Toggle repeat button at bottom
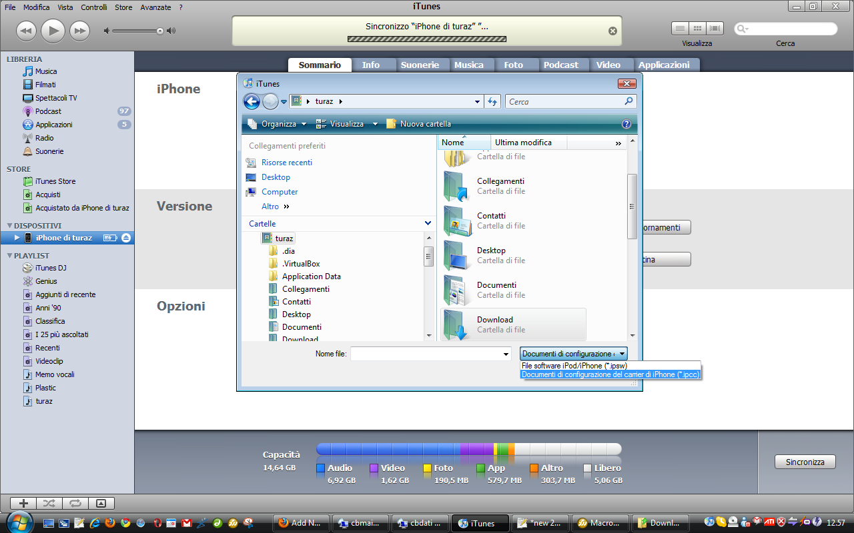Screen dimensions: 854x533 [75, 504]
